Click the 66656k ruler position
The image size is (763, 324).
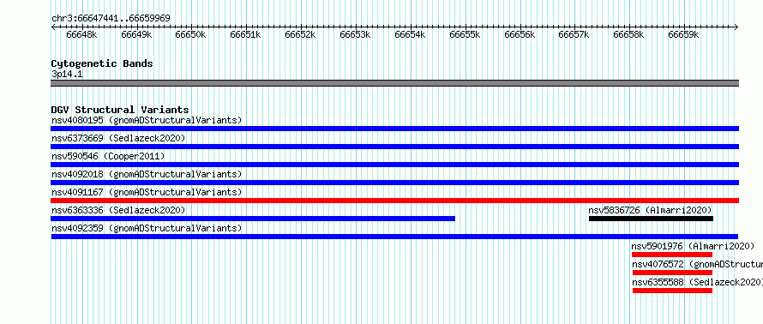520,34
